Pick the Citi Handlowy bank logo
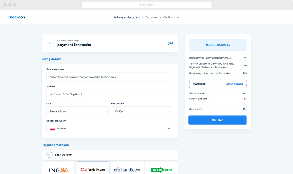This screenshot has width=293, height=174. [x=127, y=170]
